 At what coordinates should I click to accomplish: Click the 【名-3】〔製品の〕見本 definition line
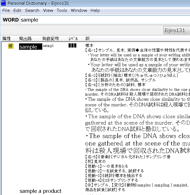point(120,80)
